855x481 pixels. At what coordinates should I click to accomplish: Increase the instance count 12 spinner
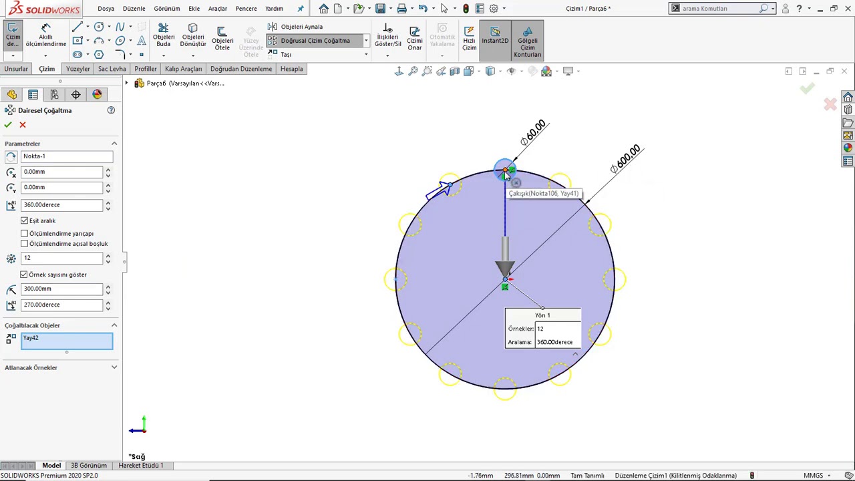point(108,255)
